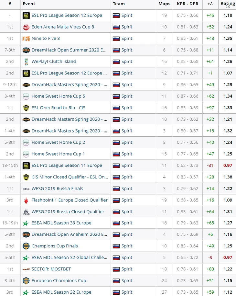The height and width of the screenshot is (296, 236).
Task: Open Spirit team link in Champions Cup Finals row
Action: (127, 246)
